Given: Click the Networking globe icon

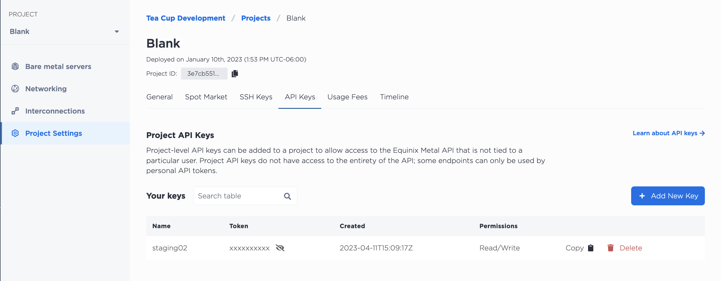Looking at the screenshot, I should point(15,89).
